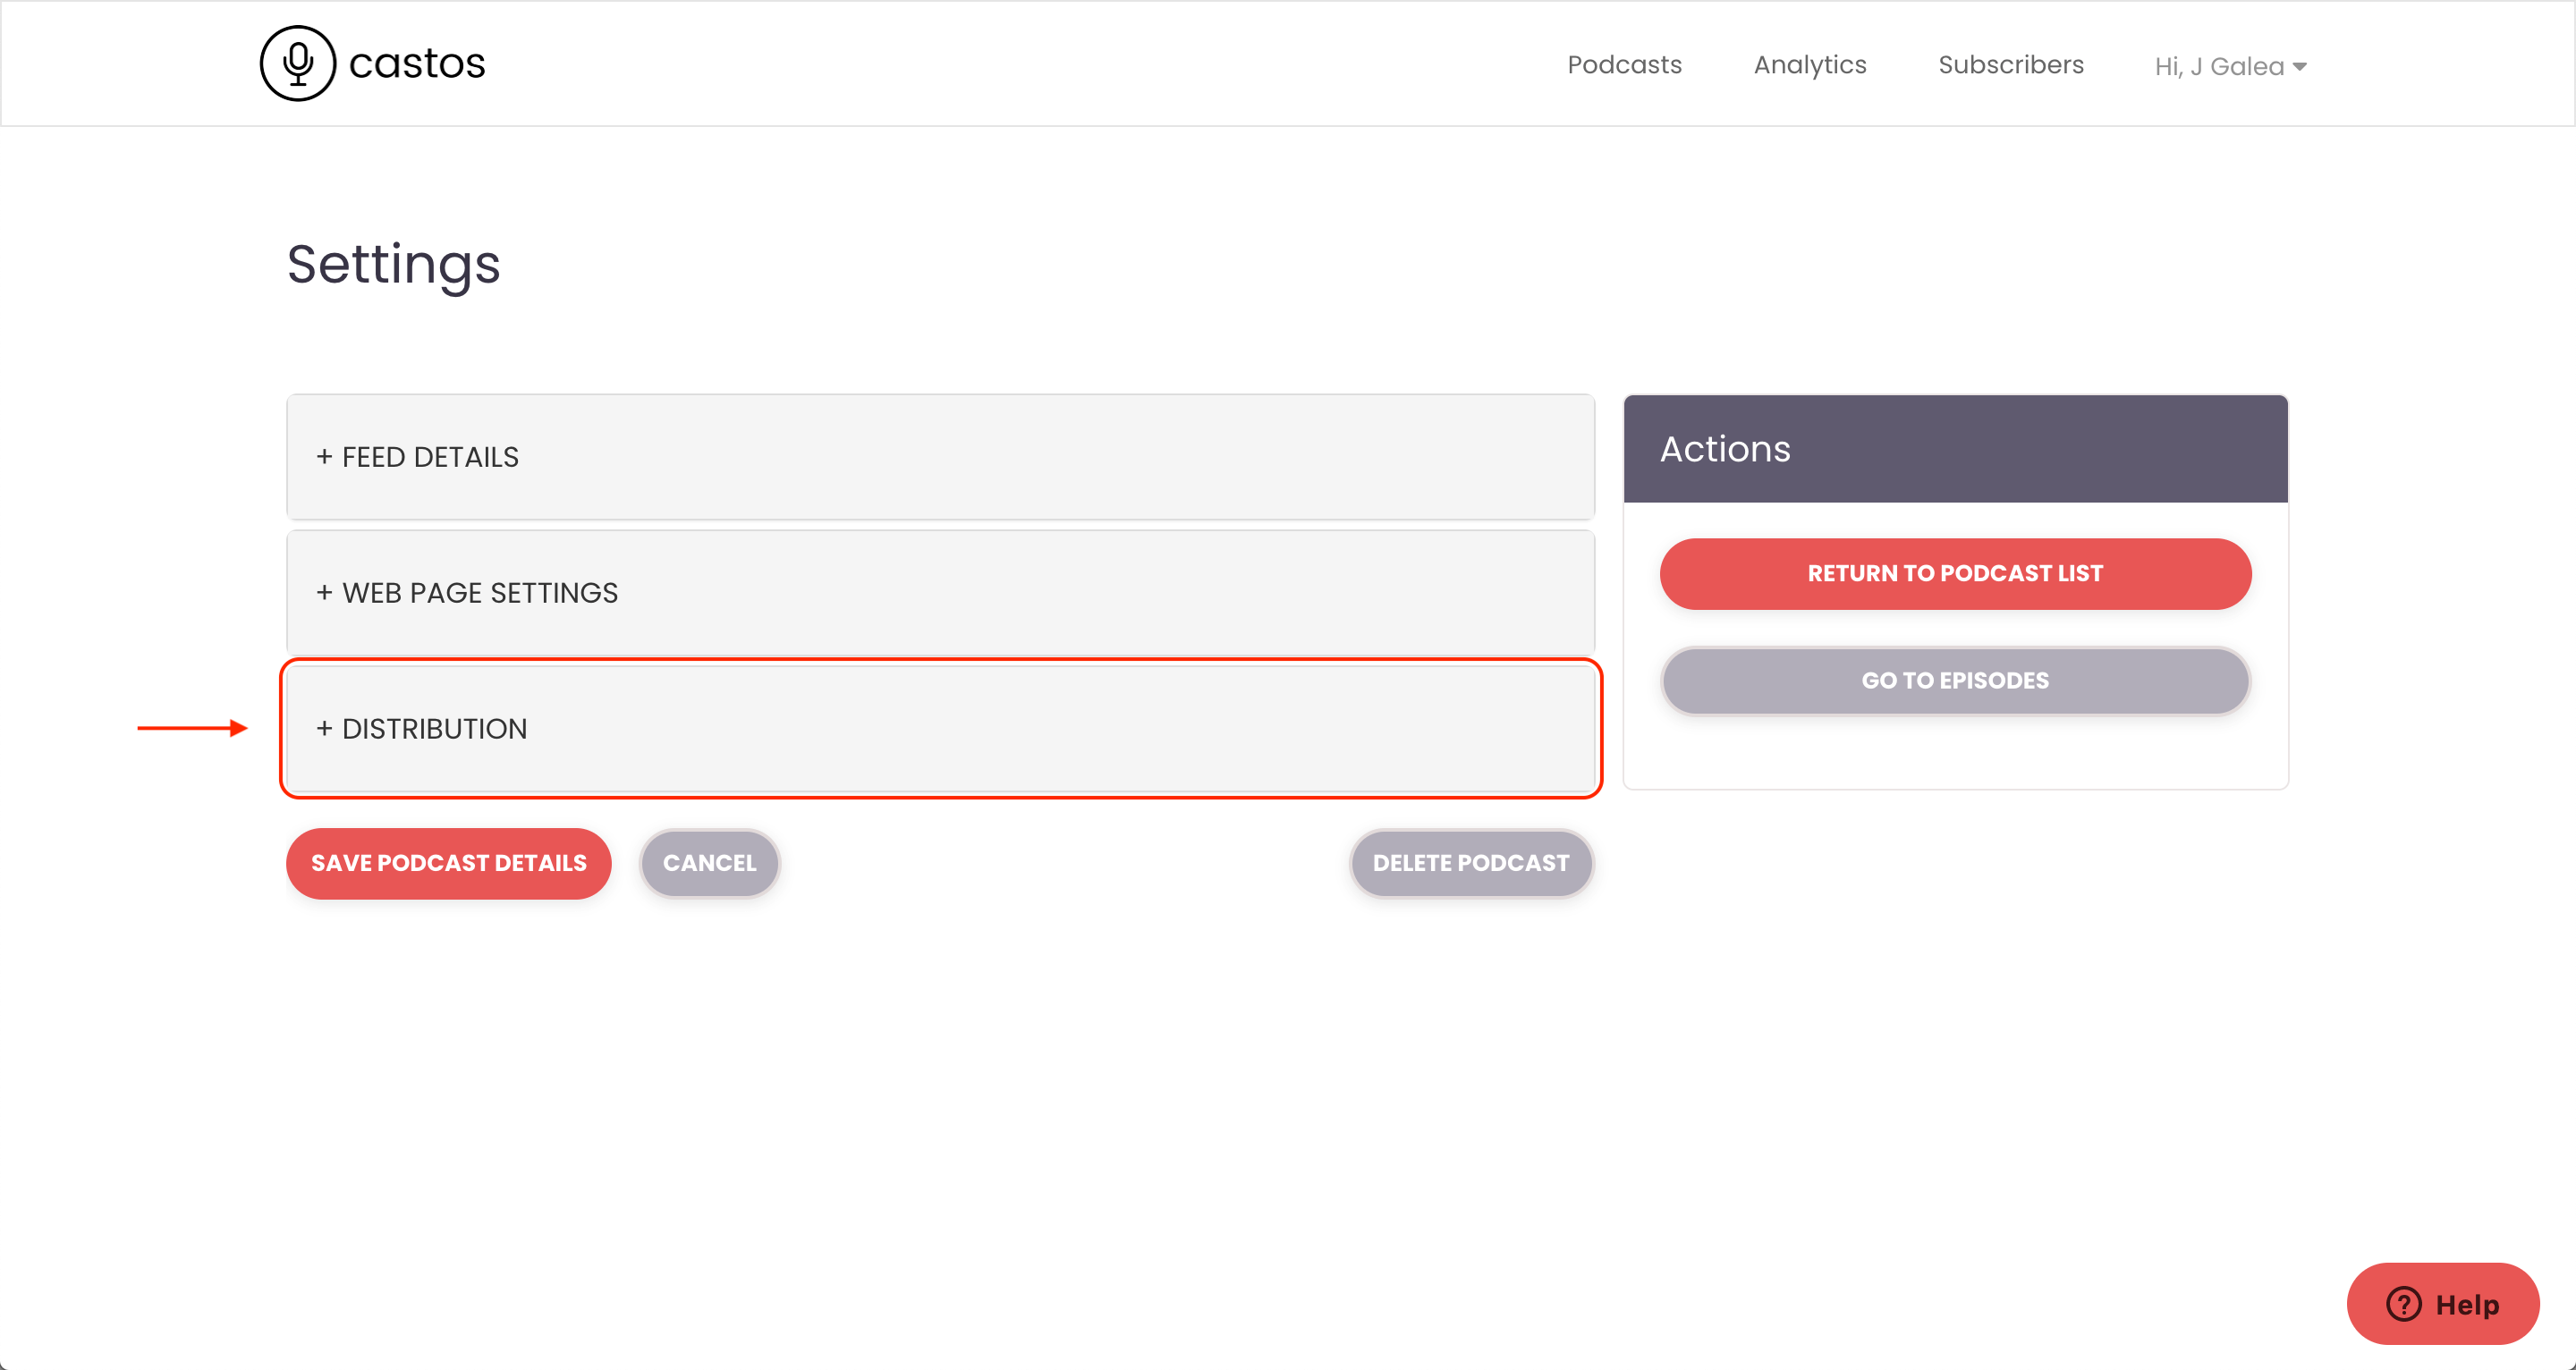The image size is (2576, 1370).
Task: Click the Cancel button
Action: point(710,863)
